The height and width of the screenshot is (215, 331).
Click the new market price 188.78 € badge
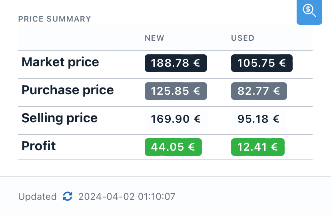(175, 63)
